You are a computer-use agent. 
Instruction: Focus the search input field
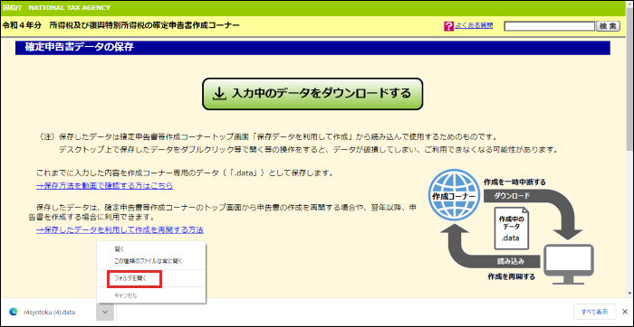point(550,26)
